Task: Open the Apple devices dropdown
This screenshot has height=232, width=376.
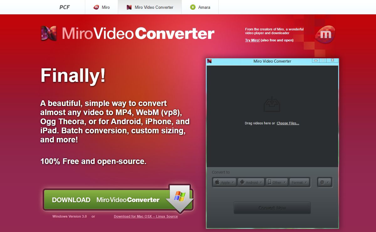Action: pos(225,182)
